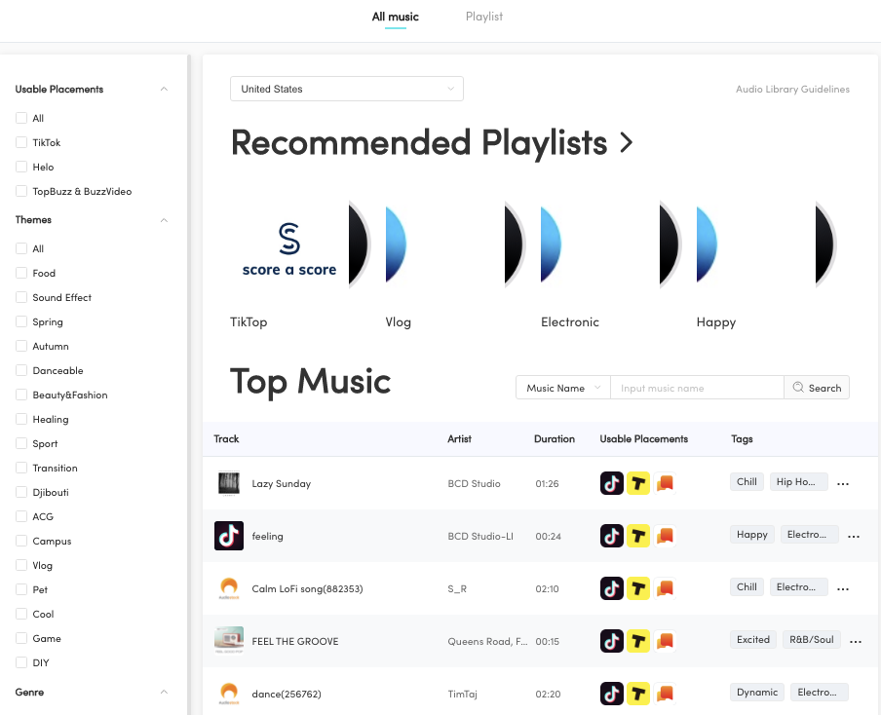The width and height of the screenshot is (881, 715).
Task: Open the United States country dropdown
Action: [x=347, y=89]
